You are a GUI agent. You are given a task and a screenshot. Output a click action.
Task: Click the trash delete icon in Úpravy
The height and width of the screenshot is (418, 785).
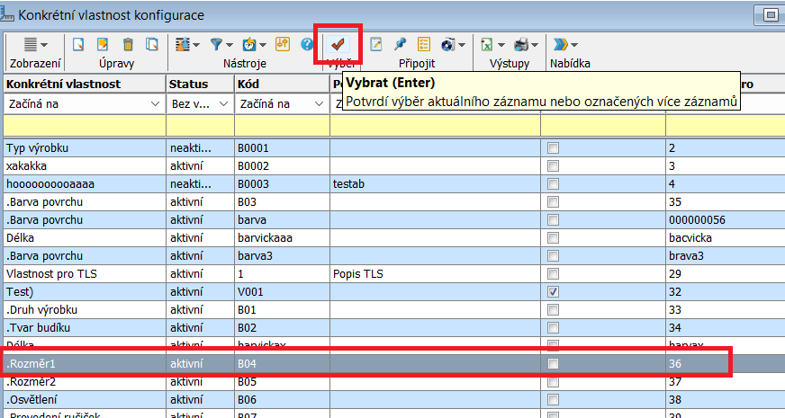coord(128,44)
